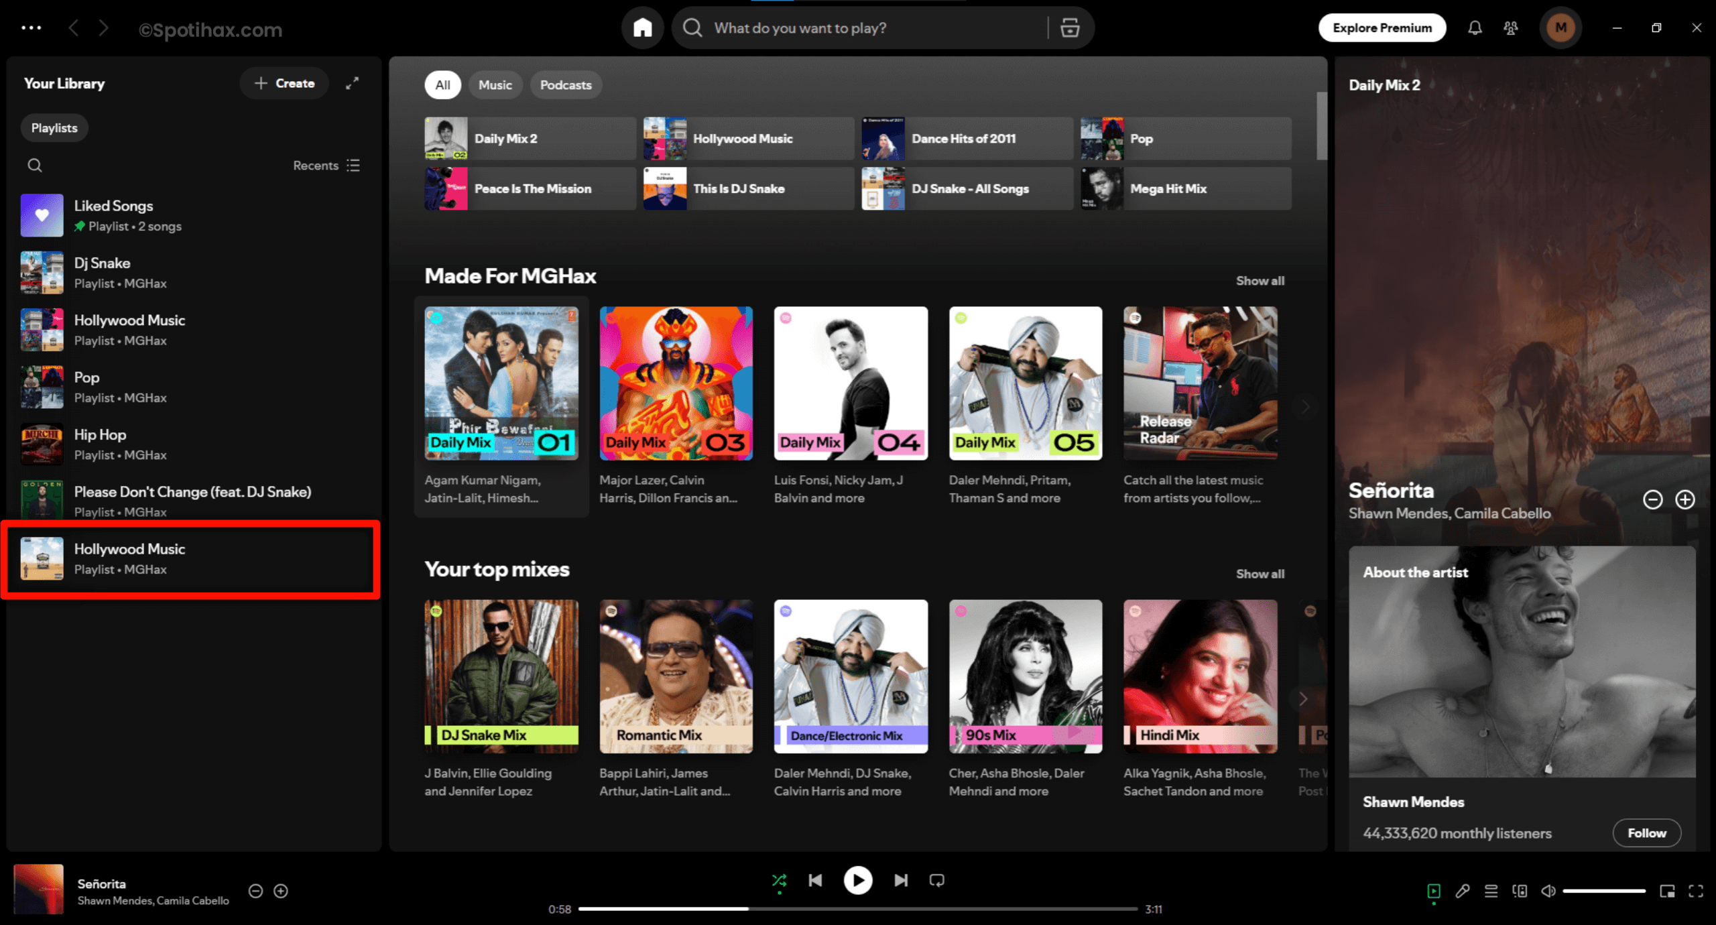Screen dimensions: 1716x925
Task: Open Liked Songs in library
Action: (x=193, y=215)
